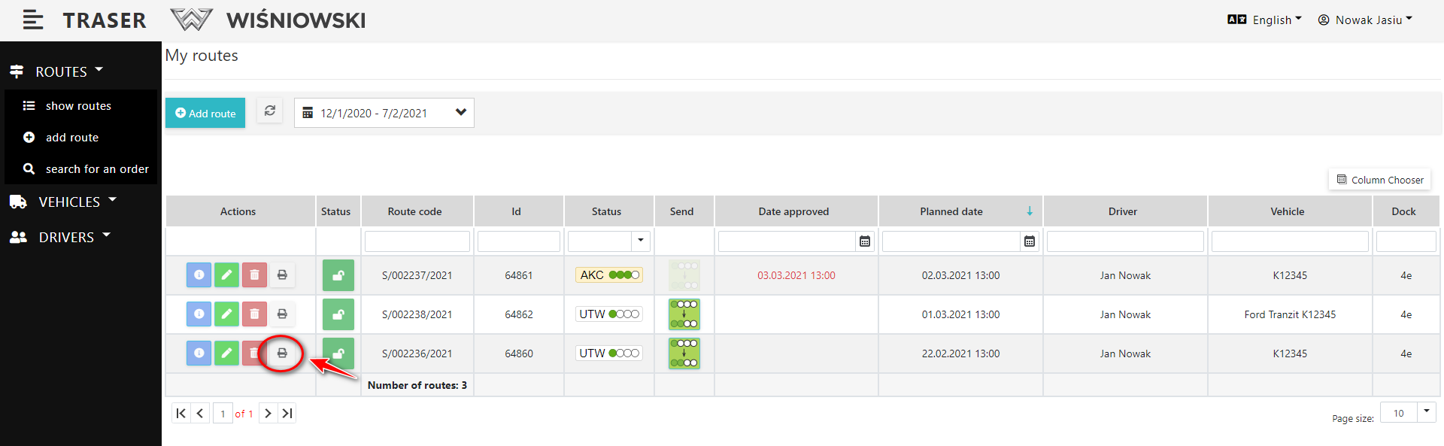The height and width of the screenshot is (446, 1444).
Task: Sort by Planned date column header
Action: (x=951, y=211)
